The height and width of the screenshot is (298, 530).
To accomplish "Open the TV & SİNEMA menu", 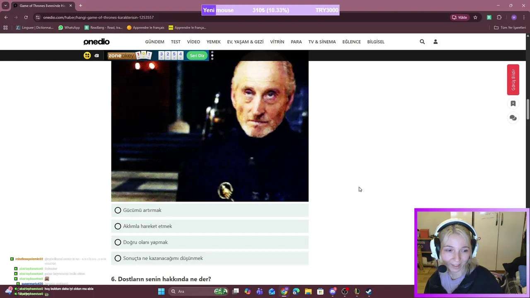I will [322, 42].
